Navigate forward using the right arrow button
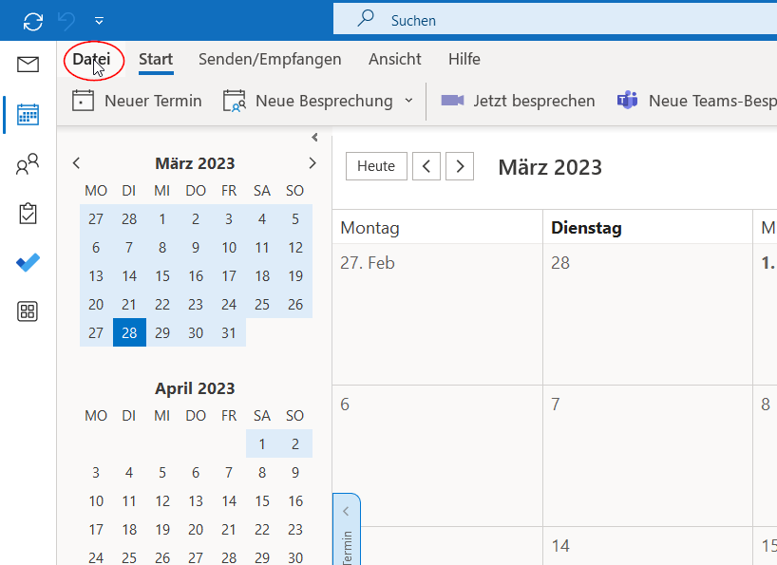This screenshot has height=565, width=777. point(460,165)
